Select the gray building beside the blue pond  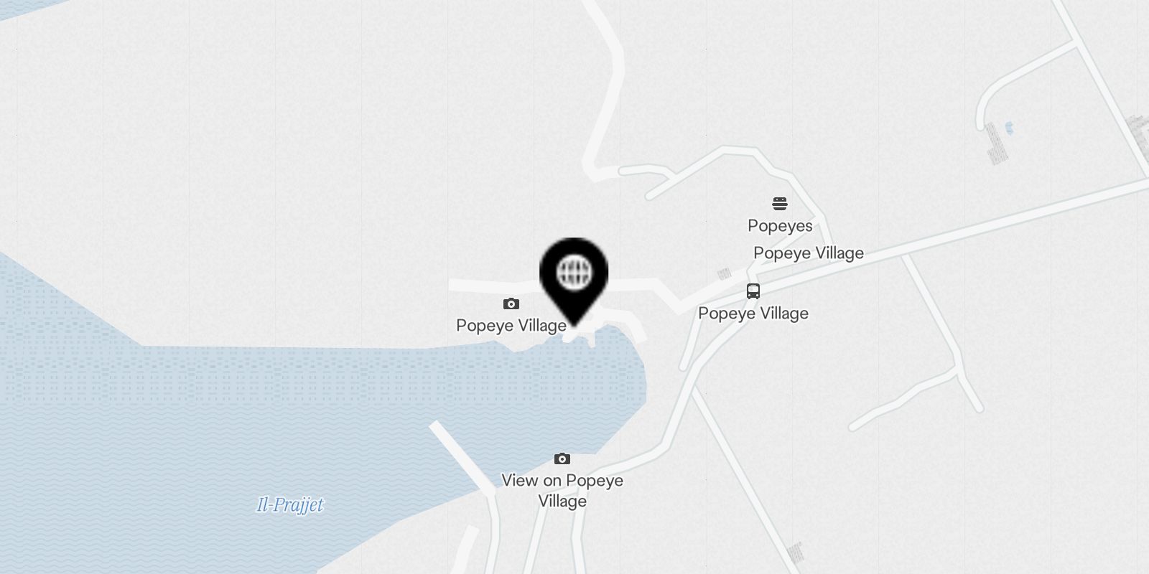tap(996, 143)
